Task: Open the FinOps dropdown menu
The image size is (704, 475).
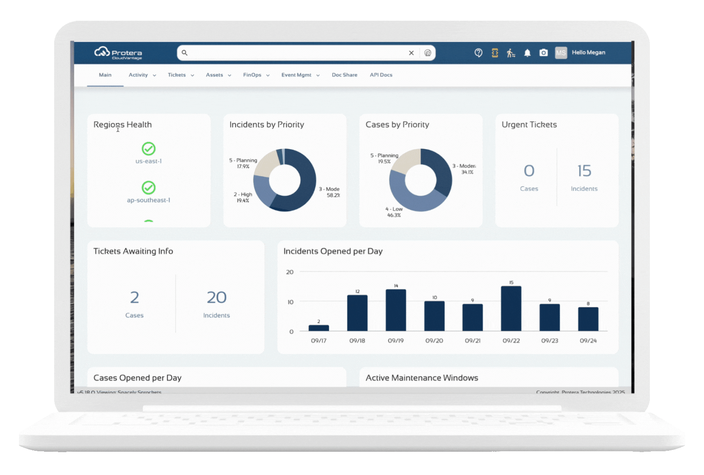Action: (x=256, y=75)
